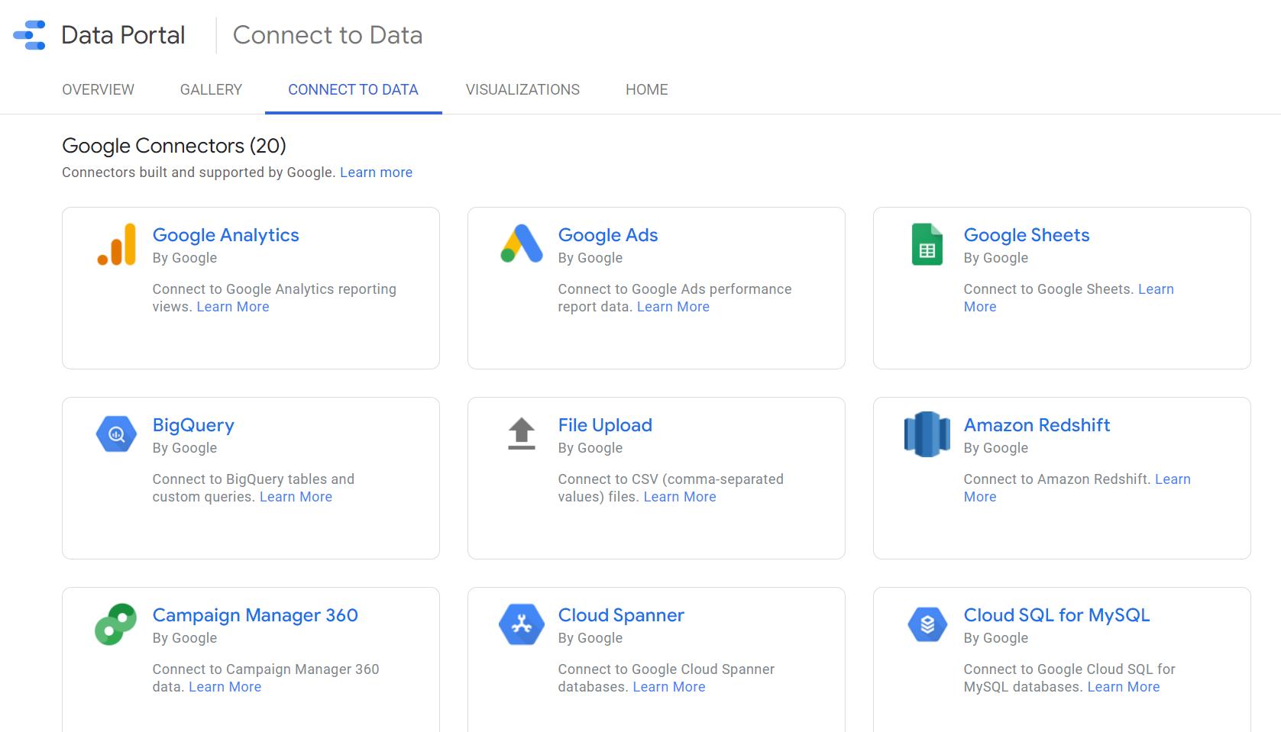Open the Google Ads connector title
The image size is (1281, 732).
click(608, 235)
